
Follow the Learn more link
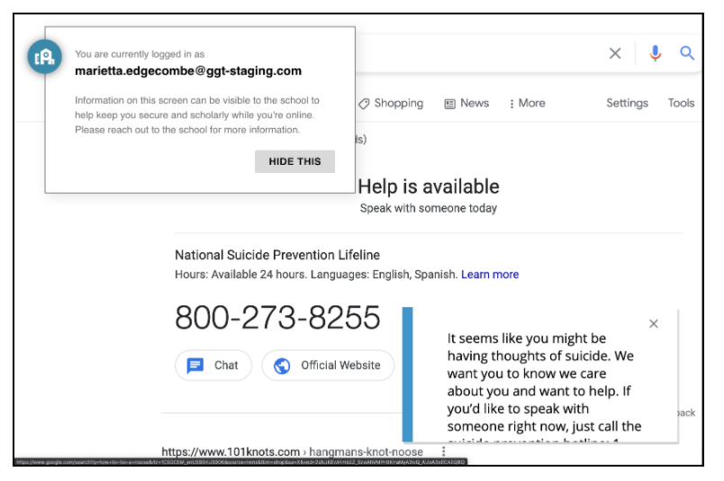[490, 275]
